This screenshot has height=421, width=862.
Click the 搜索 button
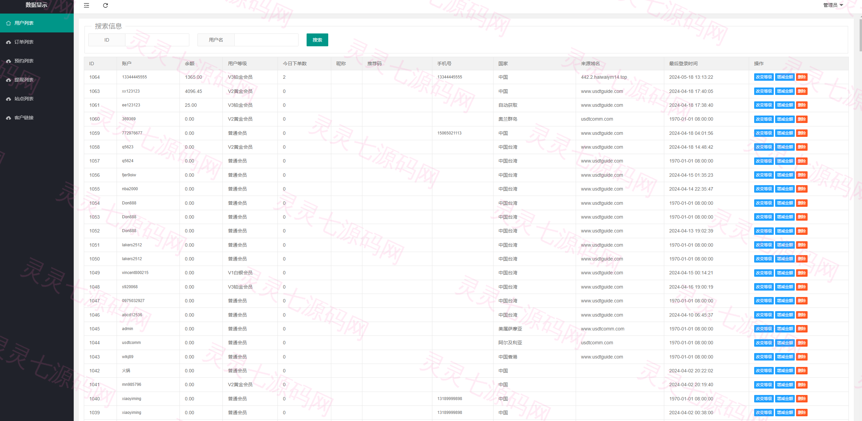pyautogui.click(x=317, y=40)
